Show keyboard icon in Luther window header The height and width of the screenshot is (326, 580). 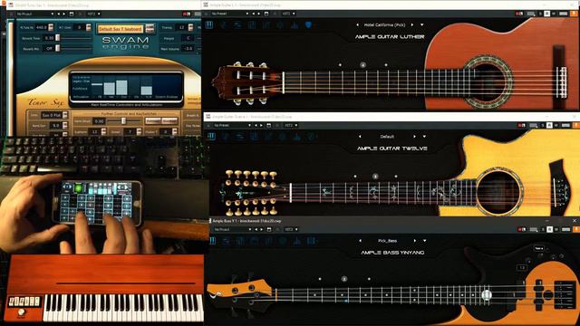tap(531, 14)
